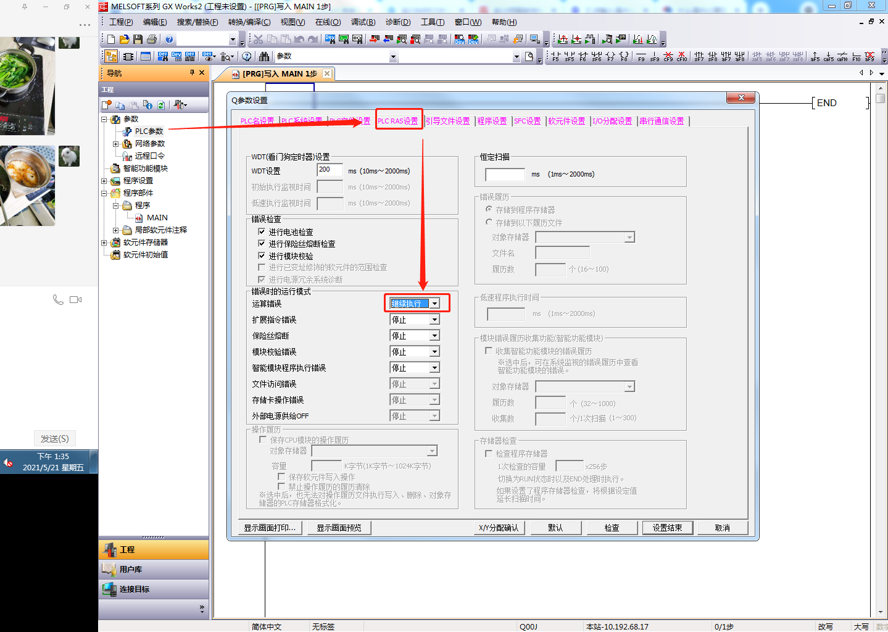Click the 检查 button
Screen dimensions: 888x632
(x=612, y=528)
